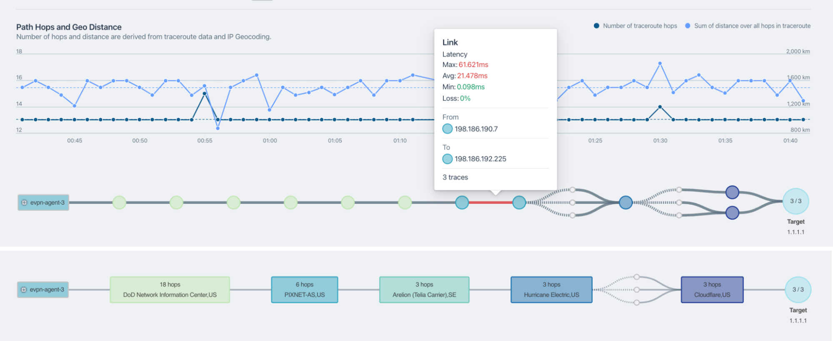Click the teal hop node at the red link's start

point(462,203)
